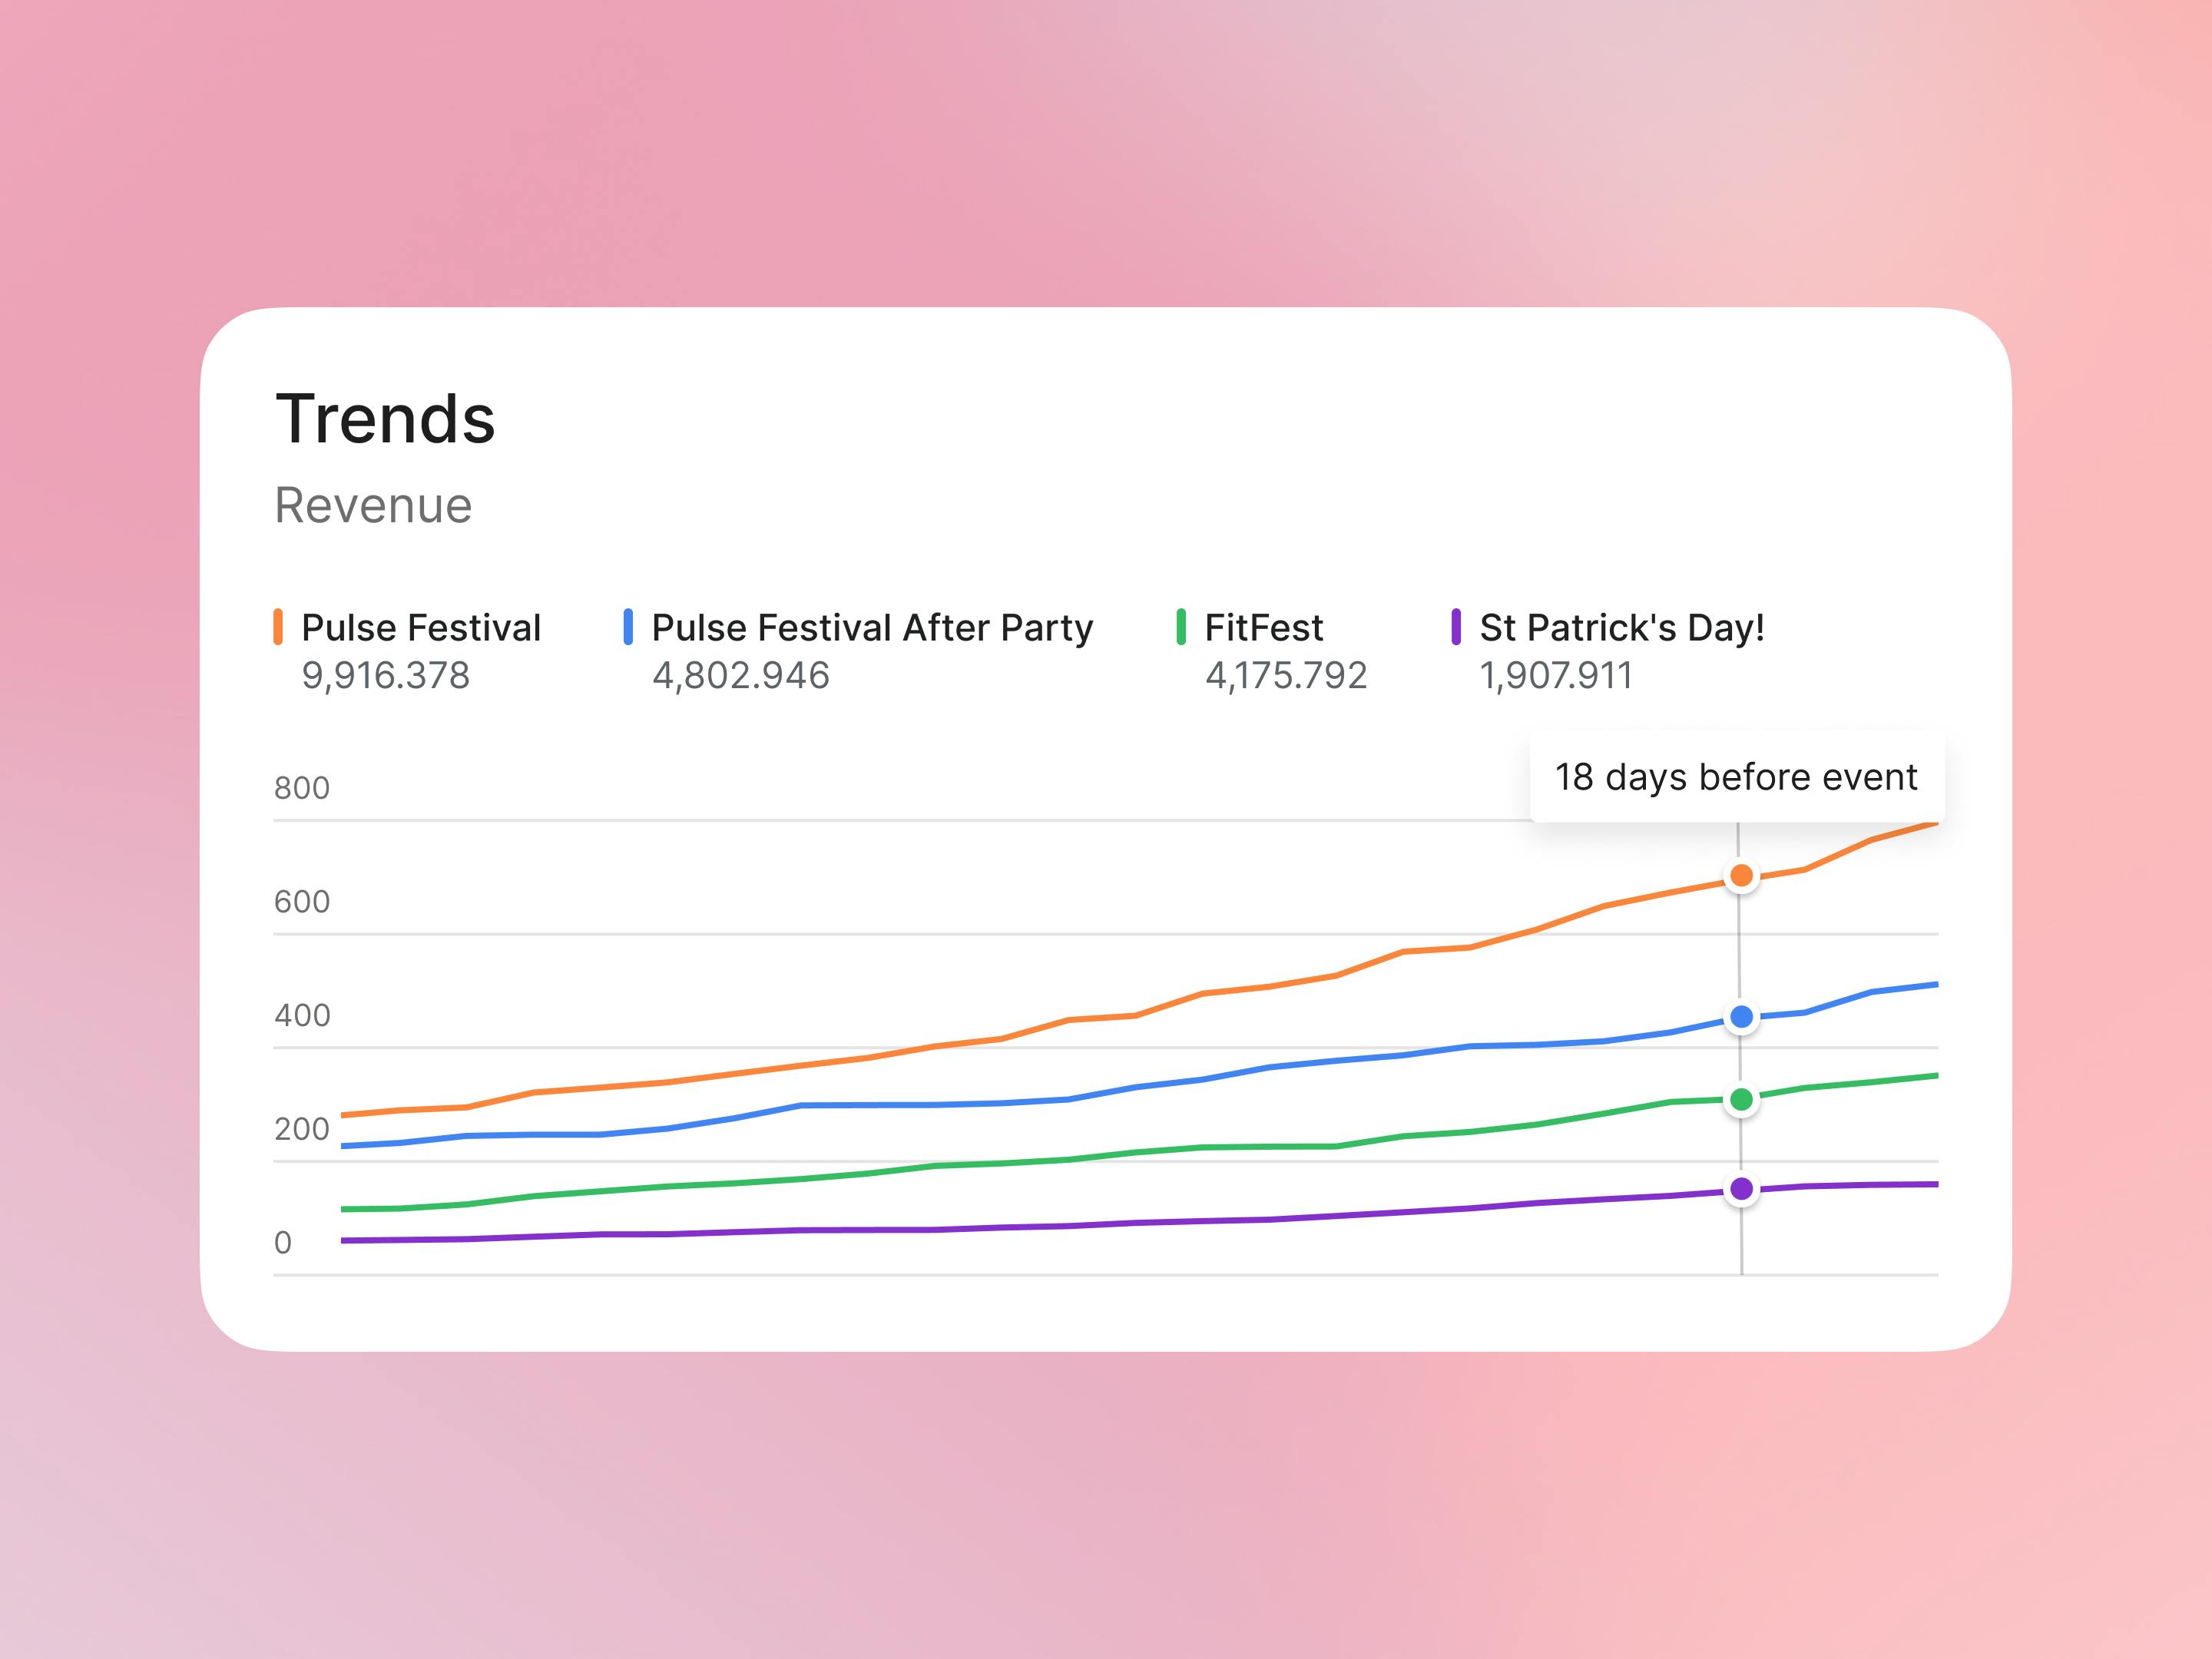The height and width of the screenshot is (1659, 2212).
Task: Select the St Patrick's Day! legend label
Action: [x=1621, y=628]
